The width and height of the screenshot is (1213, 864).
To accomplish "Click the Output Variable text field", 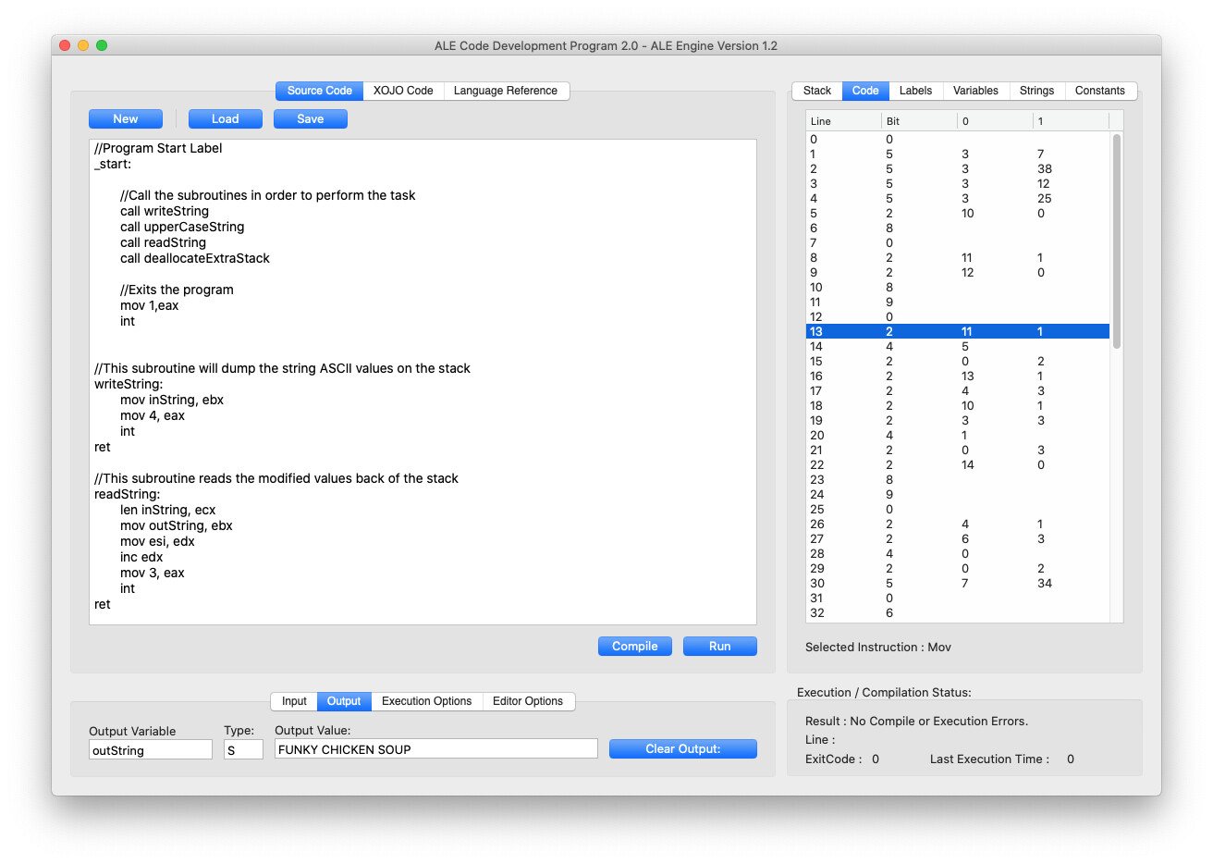I will [x=151, y=750].
